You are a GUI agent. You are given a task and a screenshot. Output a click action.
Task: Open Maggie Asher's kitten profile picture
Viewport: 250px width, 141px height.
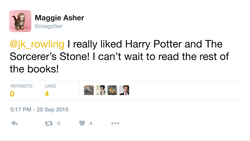tap(20, 21)
